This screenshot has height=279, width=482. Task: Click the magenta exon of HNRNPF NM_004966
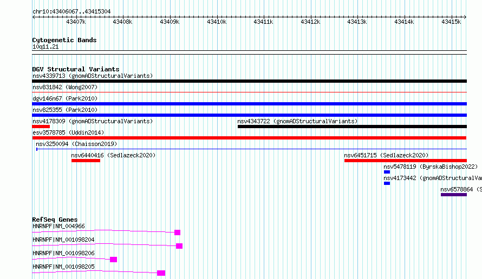point(177,232)
